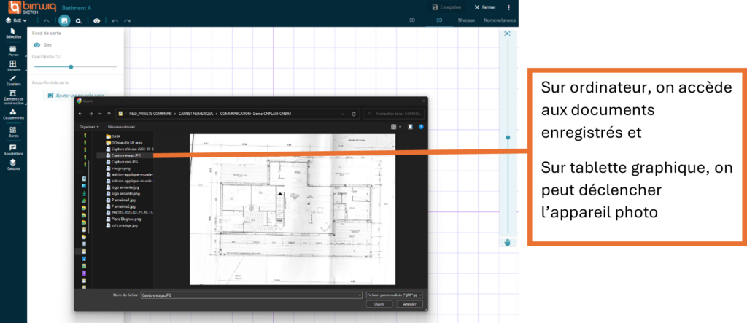747x323 pixels.
Task: Toggle Site visibility eye in Fond de carte
Action: (x=36, y=44)
